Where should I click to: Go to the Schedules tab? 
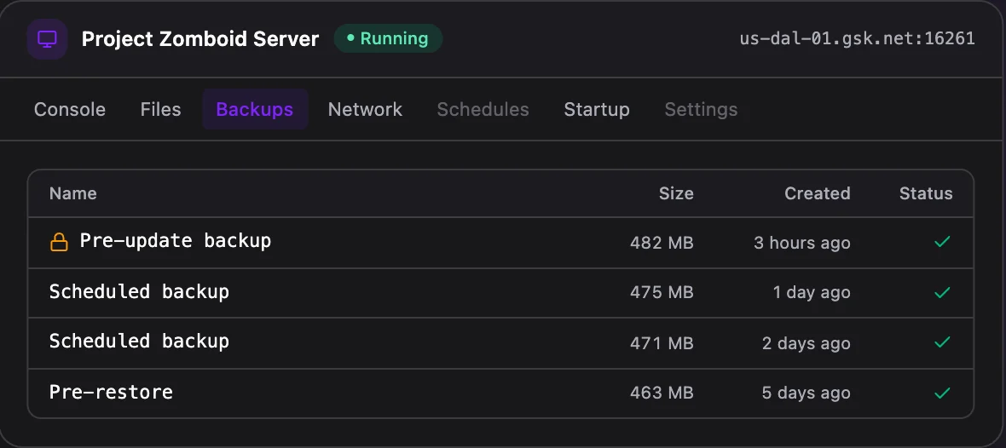coord(483,110)
